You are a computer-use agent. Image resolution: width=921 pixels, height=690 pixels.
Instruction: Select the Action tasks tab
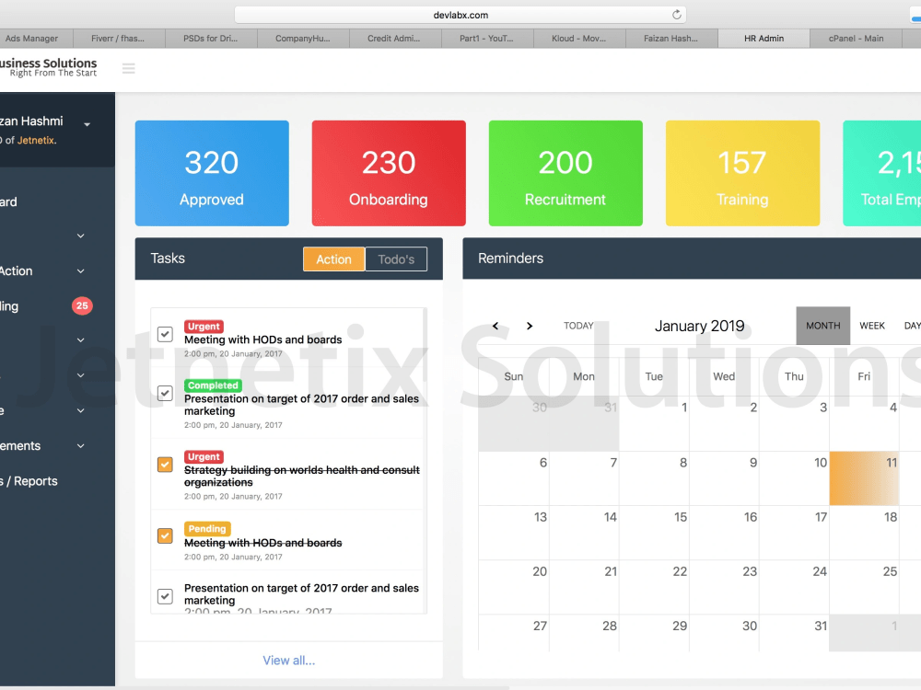[x=333, y=259]
